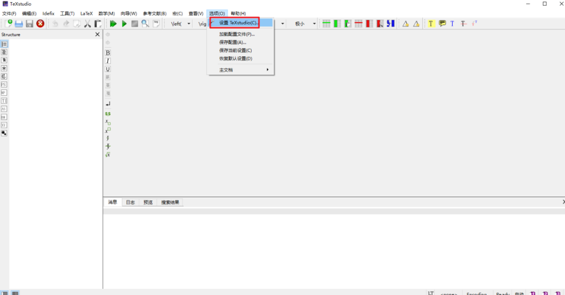Click the subscript icon in math toolbar
This screenshot has width=565, height=295.
[x=108, y=122]
